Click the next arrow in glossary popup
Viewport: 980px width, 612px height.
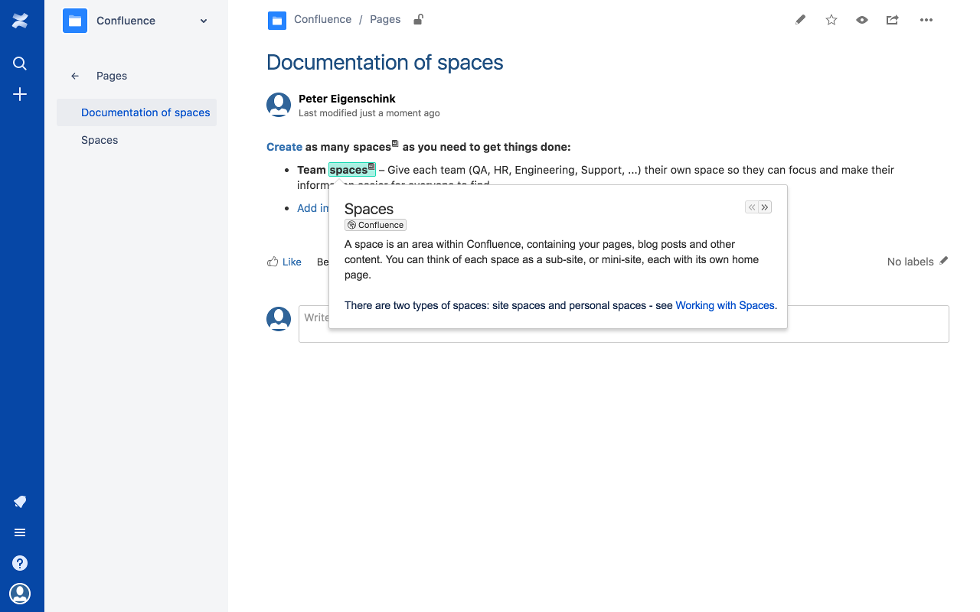tap(764, 207)
